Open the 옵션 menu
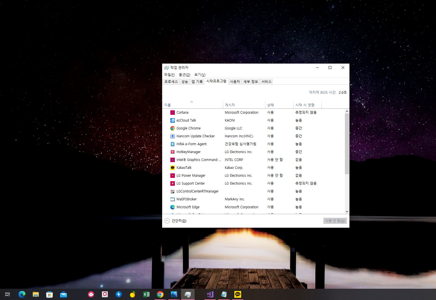 [x=184, y=75]
